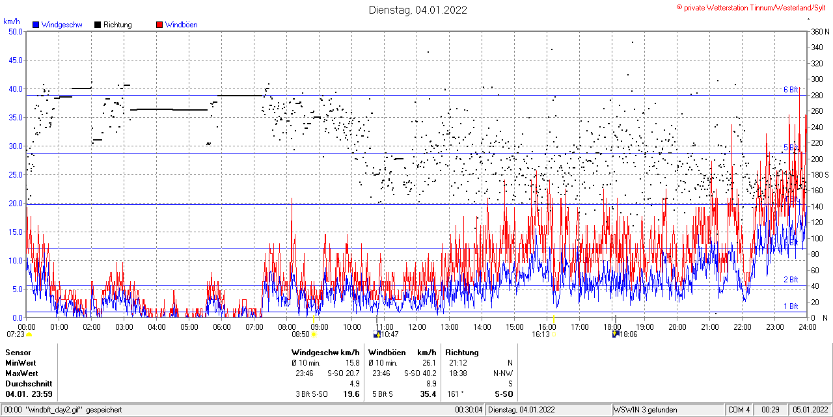The height and width of the screenshot is (417, 833).
Task: Select the Windböen legend label at top
Action: click(182, 25)
